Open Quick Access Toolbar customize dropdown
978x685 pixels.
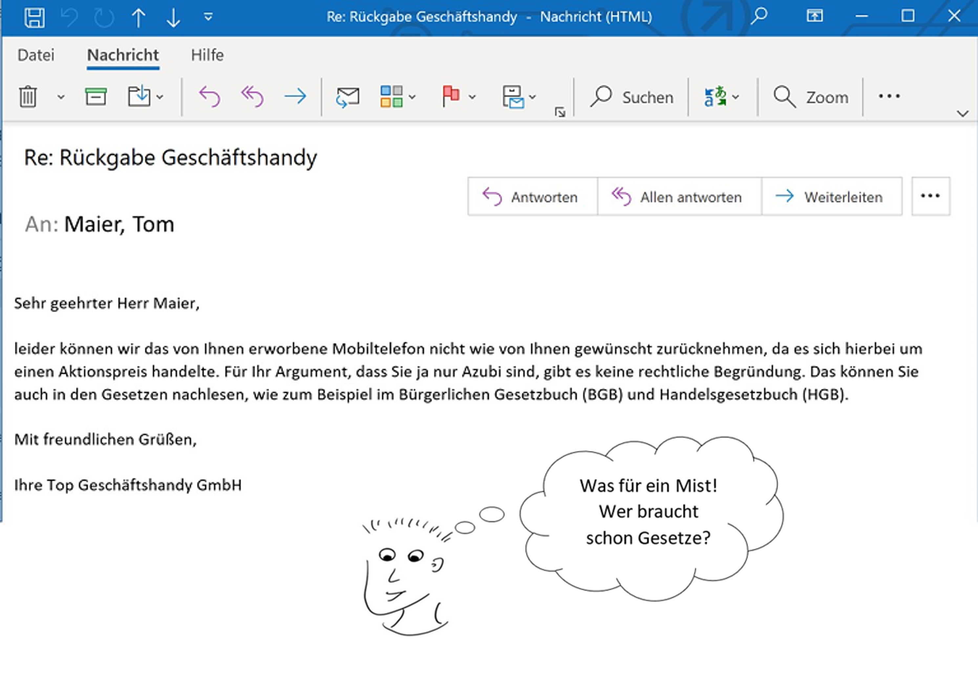[x=208, y=17]
